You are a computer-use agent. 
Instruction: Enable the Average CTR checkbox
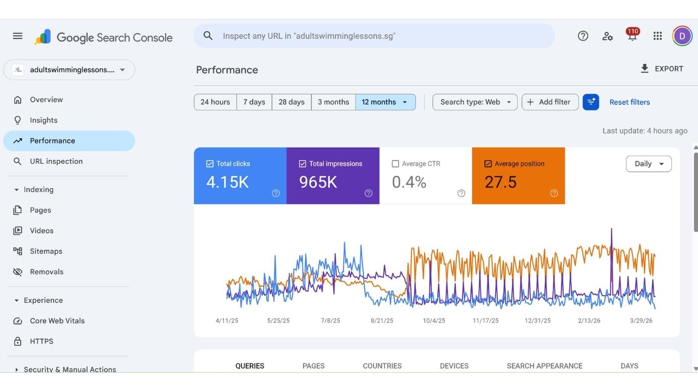click(x=395, y=164)
